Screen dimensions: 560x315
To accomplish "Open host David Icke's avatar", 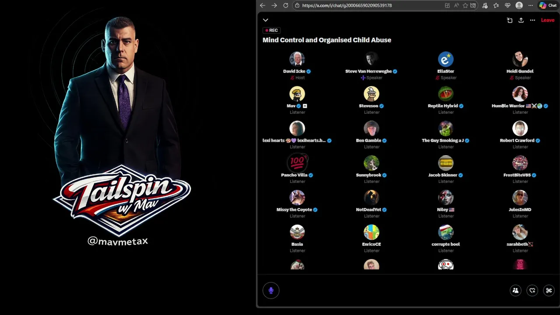I will pyautogui.click(x=297, y=59).
